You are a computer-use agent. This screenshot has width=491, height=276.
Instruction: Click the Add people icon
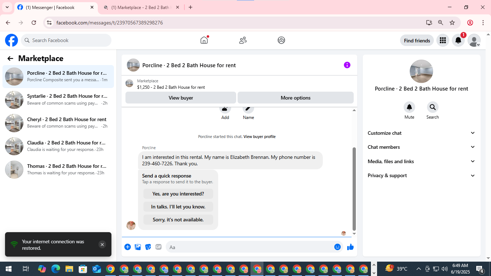tap(225, 108)
